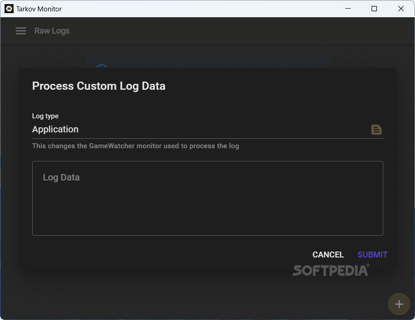415x320 pixels.
Task: Click the Raw Logs page title
Action: pyautogui.click(x=52, y=31)
